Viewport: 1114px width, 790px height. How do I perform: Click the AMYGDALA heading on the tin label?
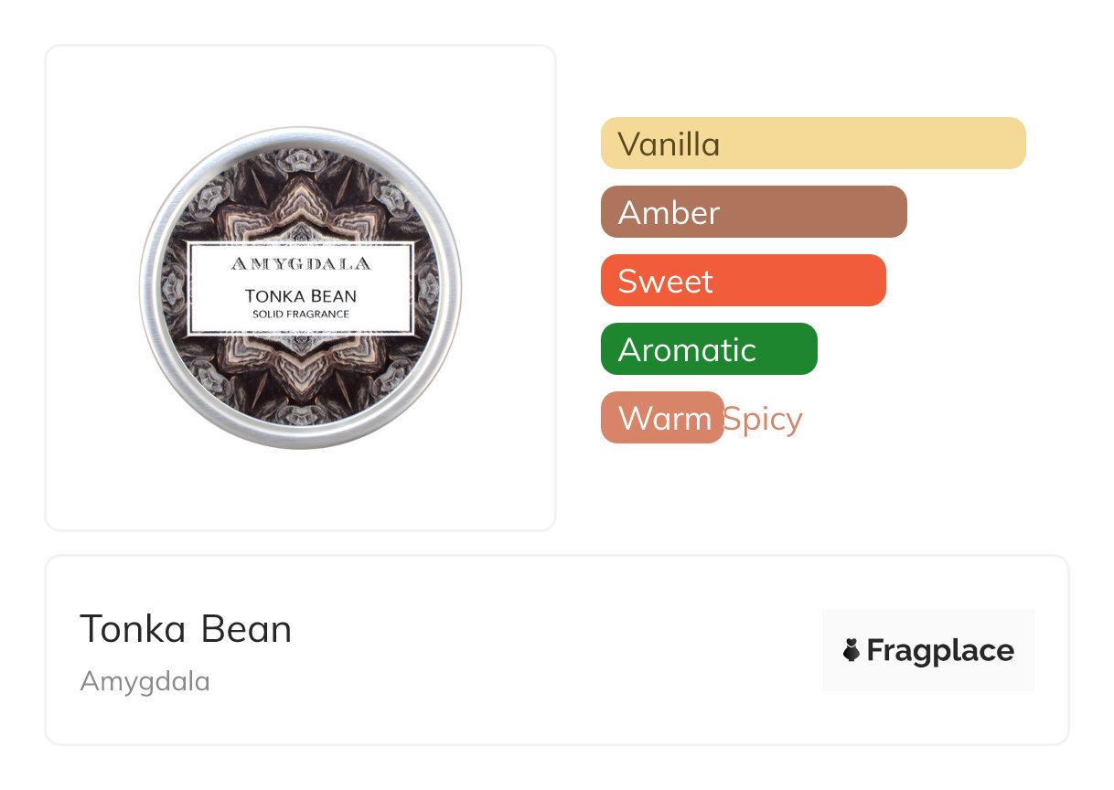(x=301, y=264)
